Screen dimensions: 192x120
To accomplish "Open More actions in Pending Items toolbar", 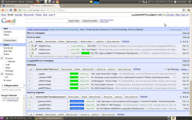I will tap(113, 41).
